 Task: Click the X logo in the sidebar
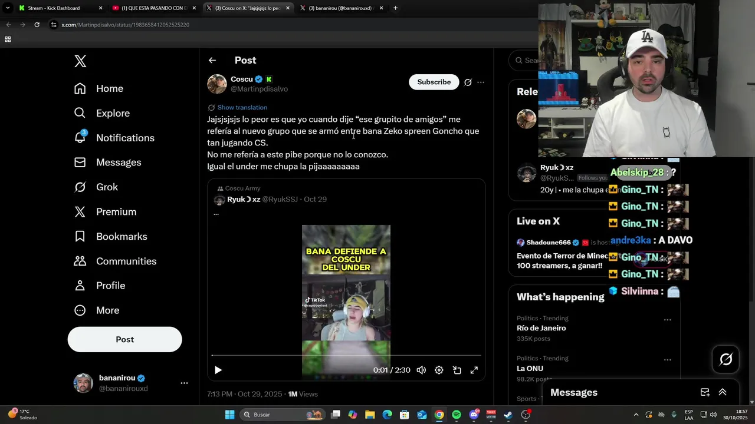tap(80, 61)
